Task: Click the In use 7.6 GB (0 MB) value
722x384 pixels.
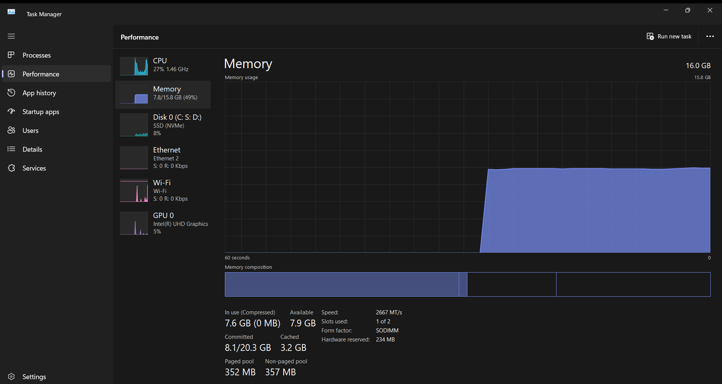Action: 252,323
